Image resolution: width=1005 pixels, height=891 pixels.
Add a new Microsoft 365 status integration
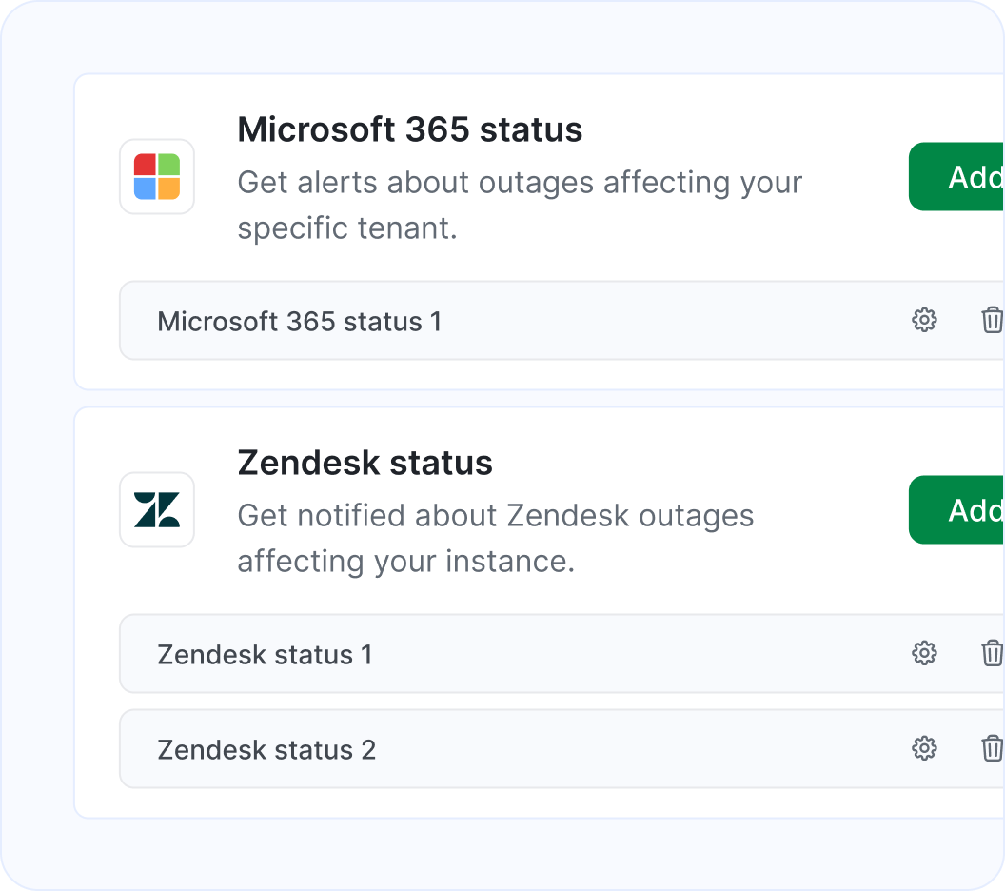click(971, 176)
